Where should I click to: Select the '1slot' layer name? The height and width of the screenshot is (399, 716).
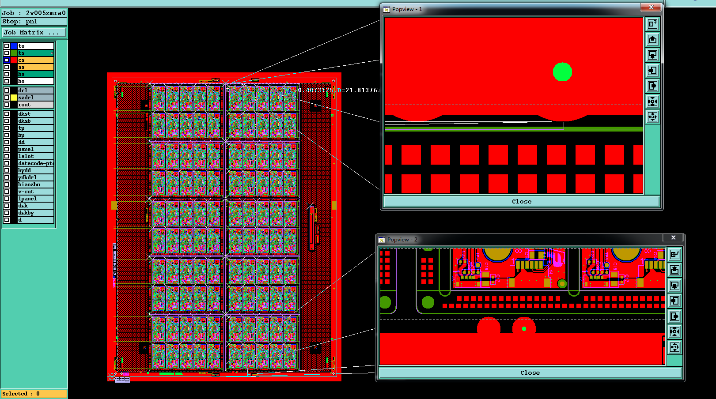pos(36,156)
